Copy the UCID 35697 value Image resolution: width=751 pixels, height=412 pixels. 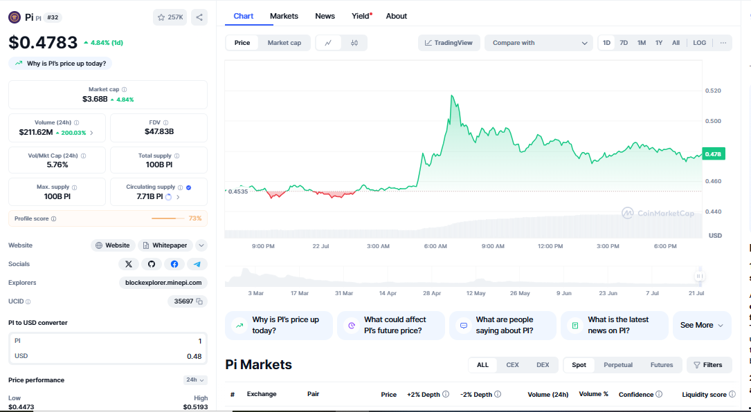click(199, 301)
